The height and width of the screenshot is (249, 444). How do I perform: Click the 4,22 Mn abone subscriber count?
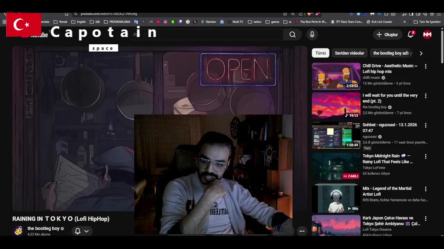coord(39,234)
